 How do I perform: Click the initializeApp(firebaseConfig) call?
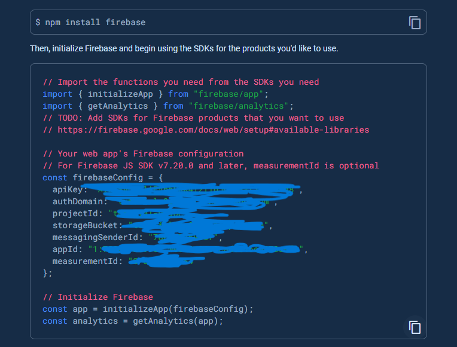(178, 309)
